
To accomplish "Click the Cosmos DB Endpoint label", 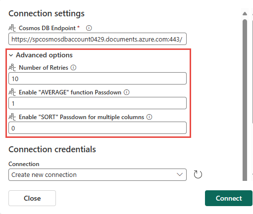I will click(x=47, y=28).
